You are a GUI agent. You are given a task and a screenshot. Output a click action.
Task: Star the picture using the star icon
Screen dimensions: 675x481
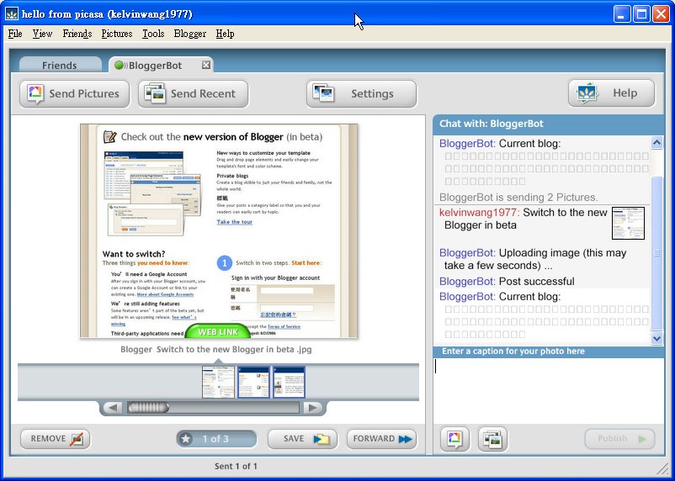pos(186,439)
